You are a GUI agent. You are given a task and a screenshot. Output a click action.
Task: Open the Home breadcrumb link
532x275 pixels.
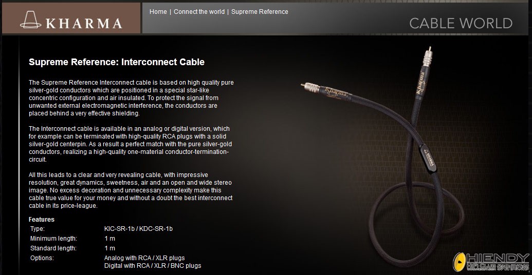(x=158, y=11)
